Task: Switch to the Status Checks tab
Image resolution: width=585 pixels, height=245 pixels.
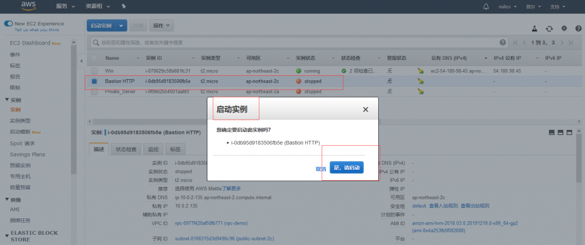Action: pyautogui.click(x=126, y=149)
